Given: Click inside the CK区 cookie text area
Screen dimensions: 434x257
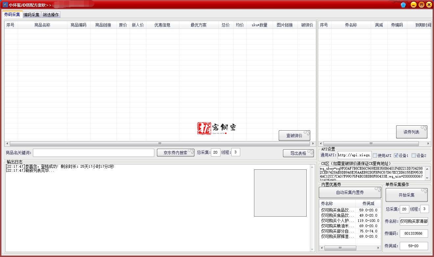Looking at the screenshot, I should point(372,173).
